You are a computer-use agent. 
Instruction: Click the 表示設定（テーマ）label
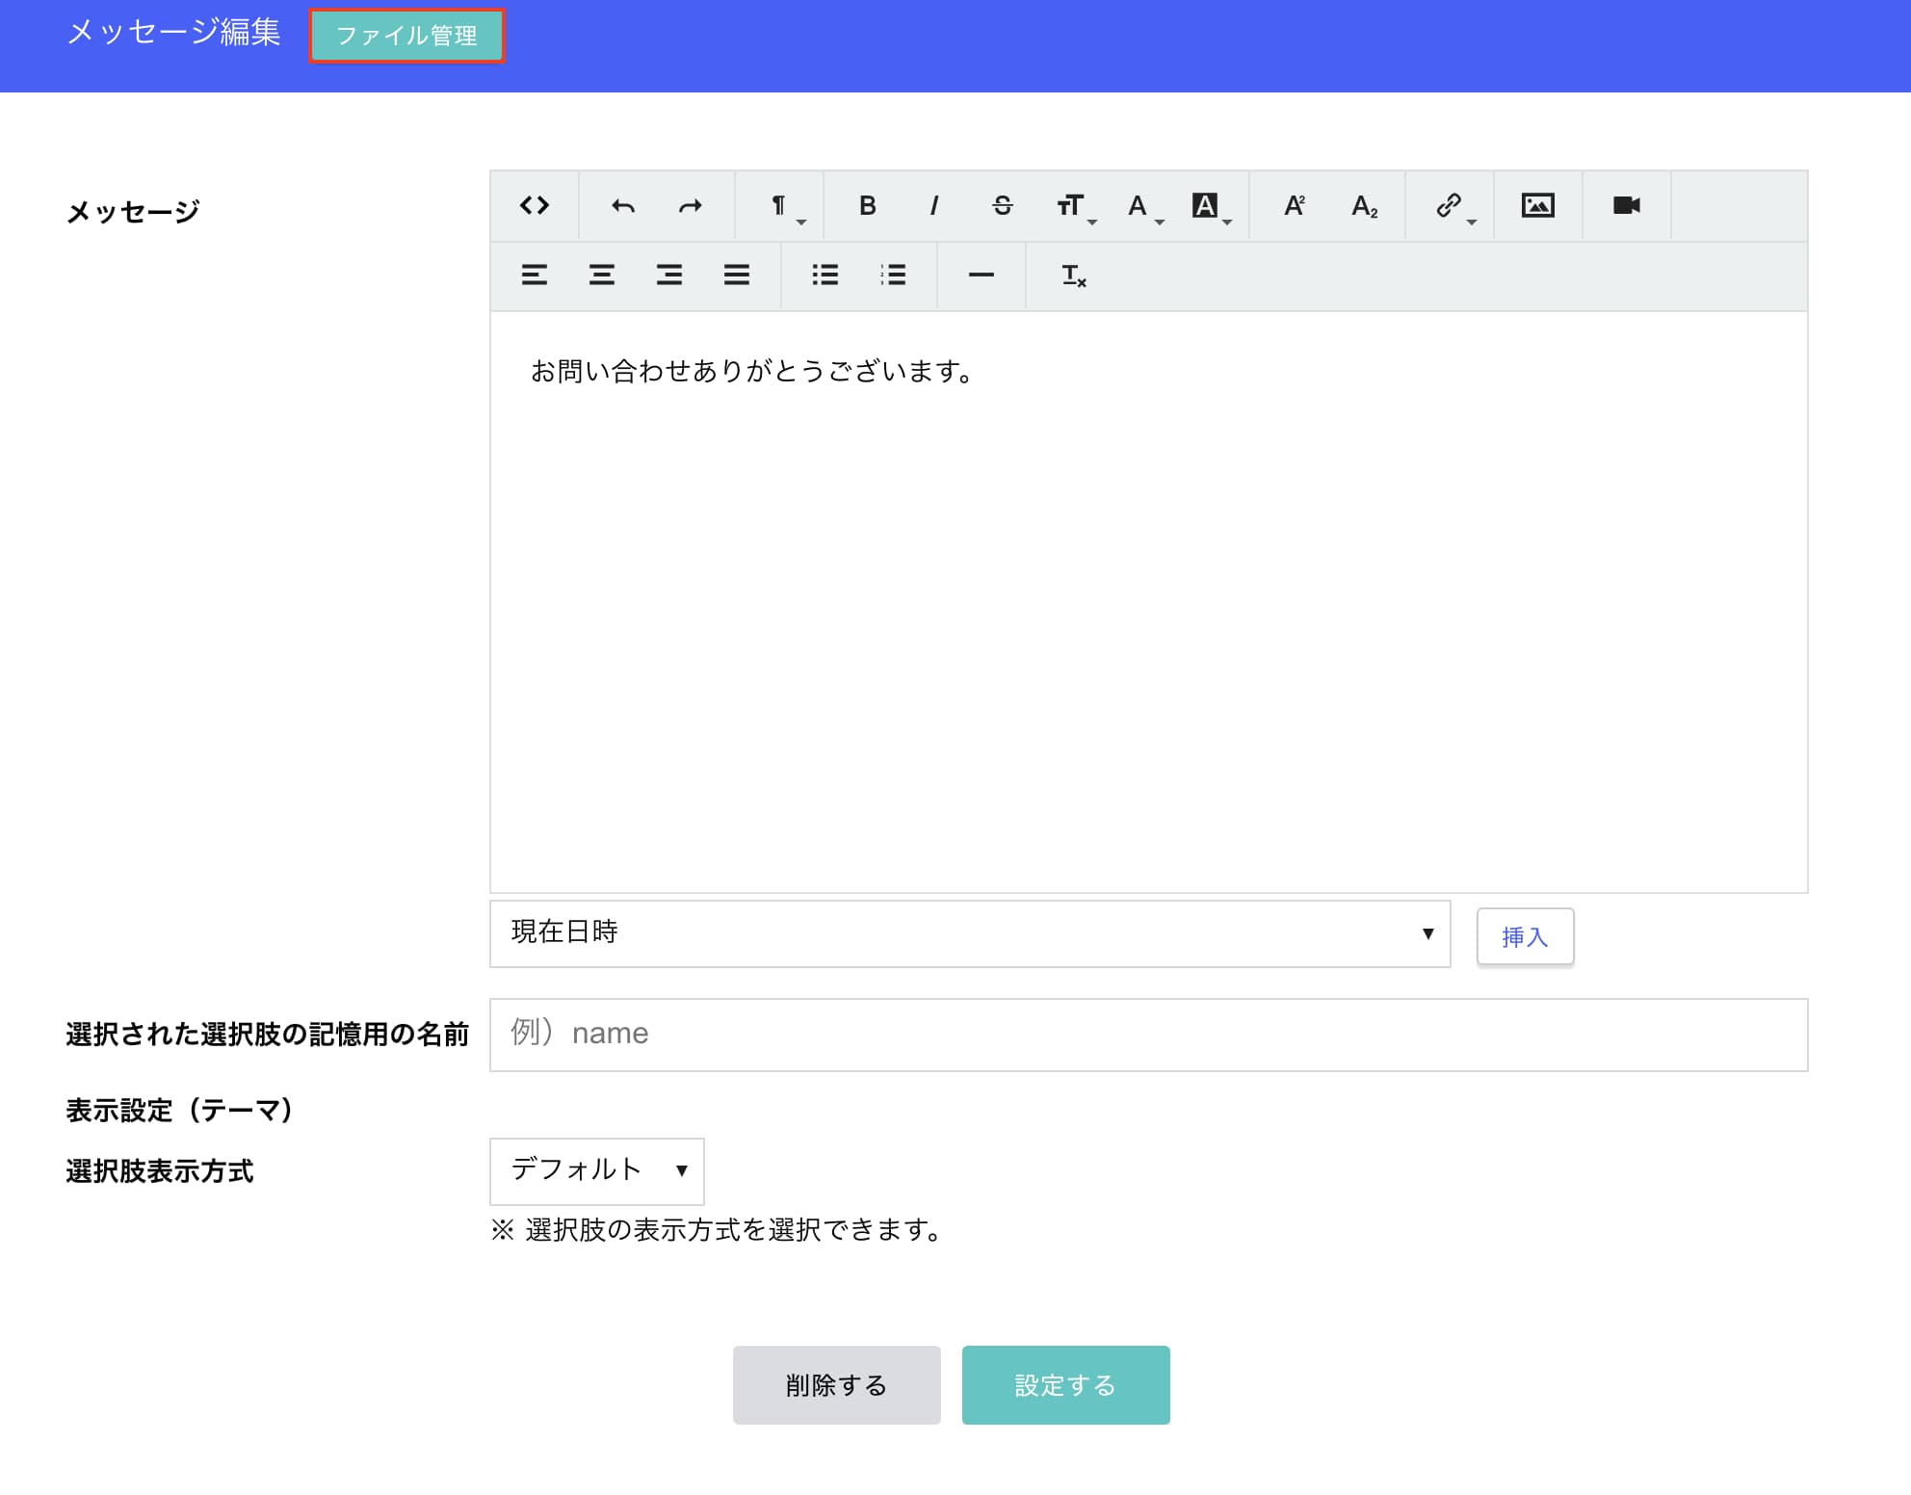point(179,1111)
